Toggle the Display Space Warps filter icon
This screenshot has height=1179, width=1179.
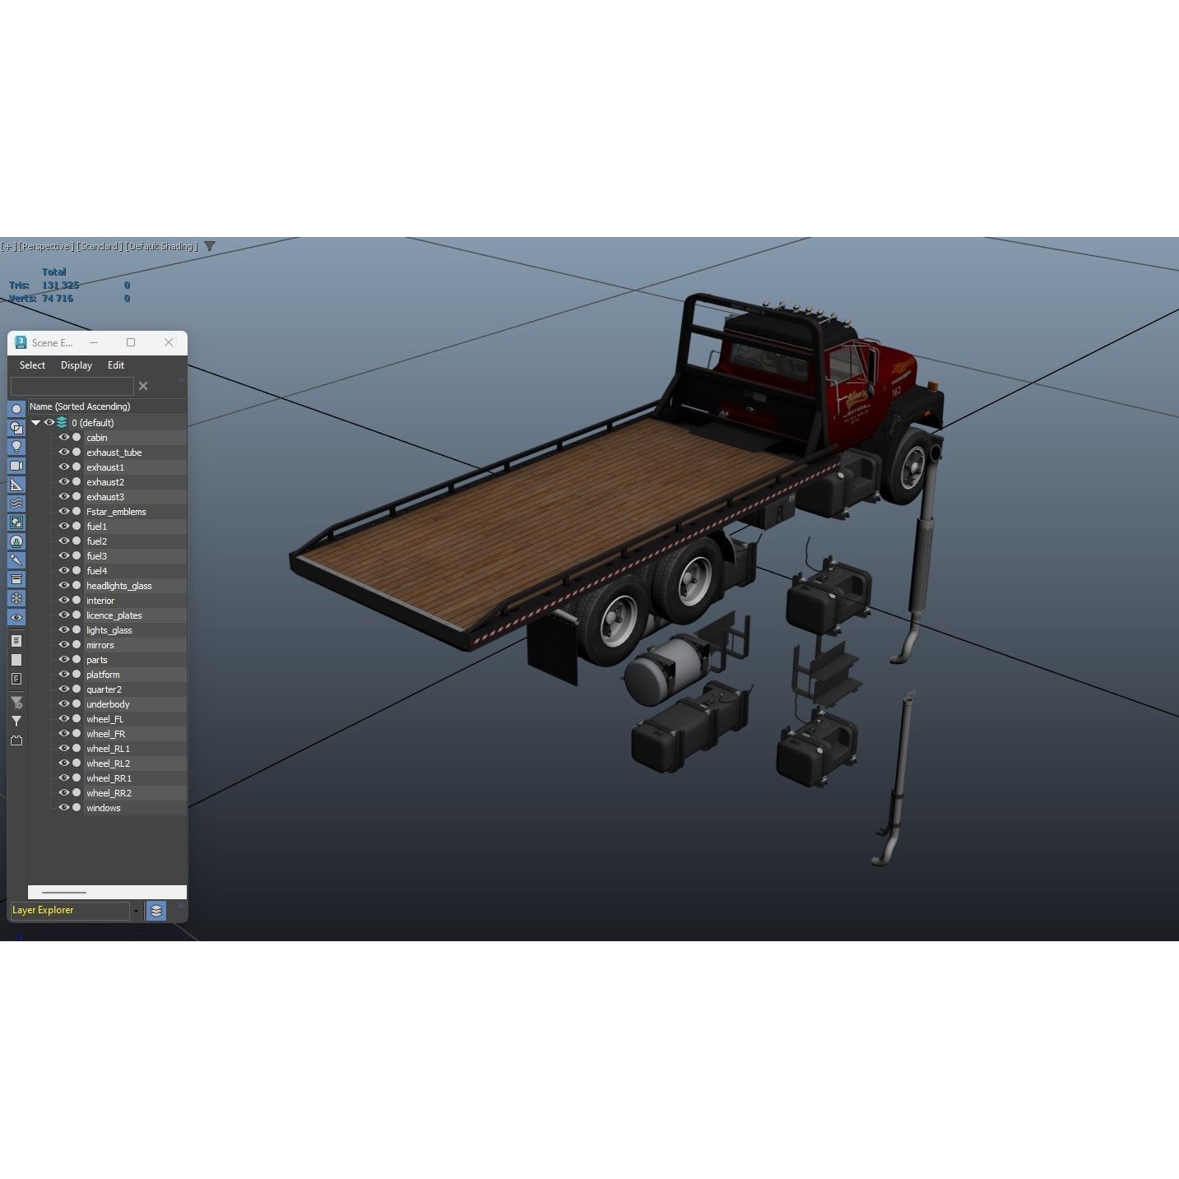[16, 503]
